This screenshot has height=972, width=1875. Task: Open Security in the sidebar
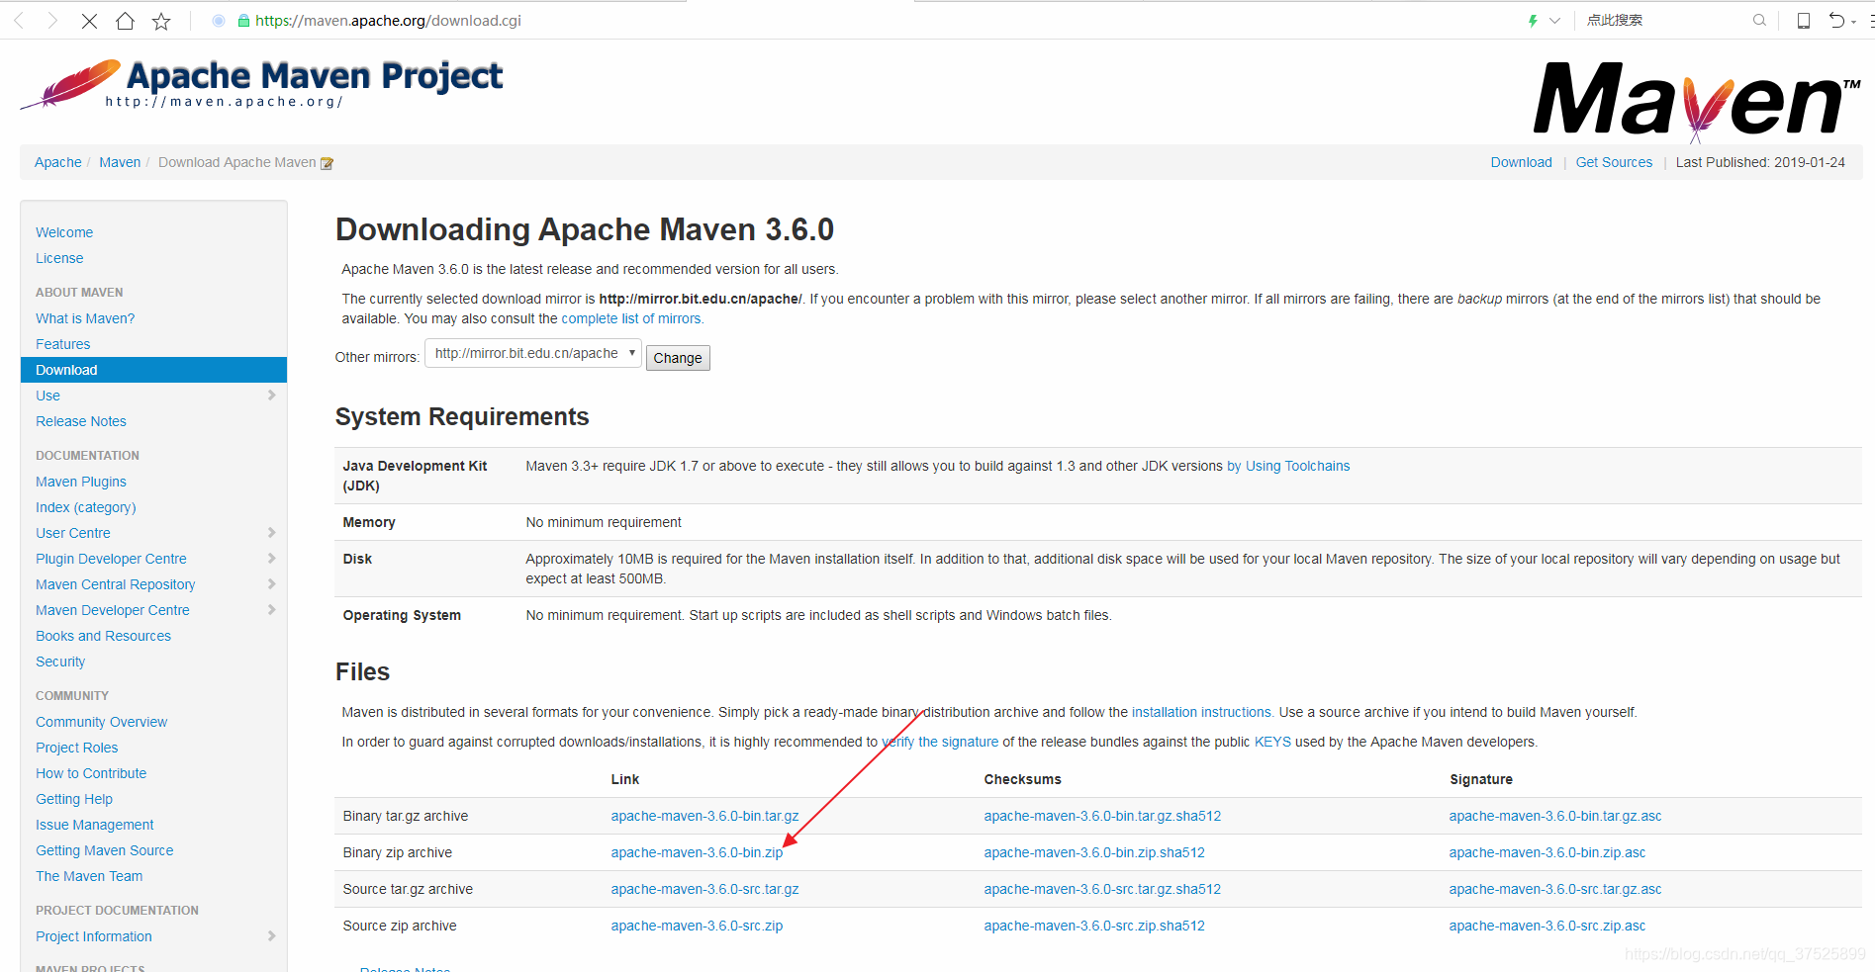point(60,662)
